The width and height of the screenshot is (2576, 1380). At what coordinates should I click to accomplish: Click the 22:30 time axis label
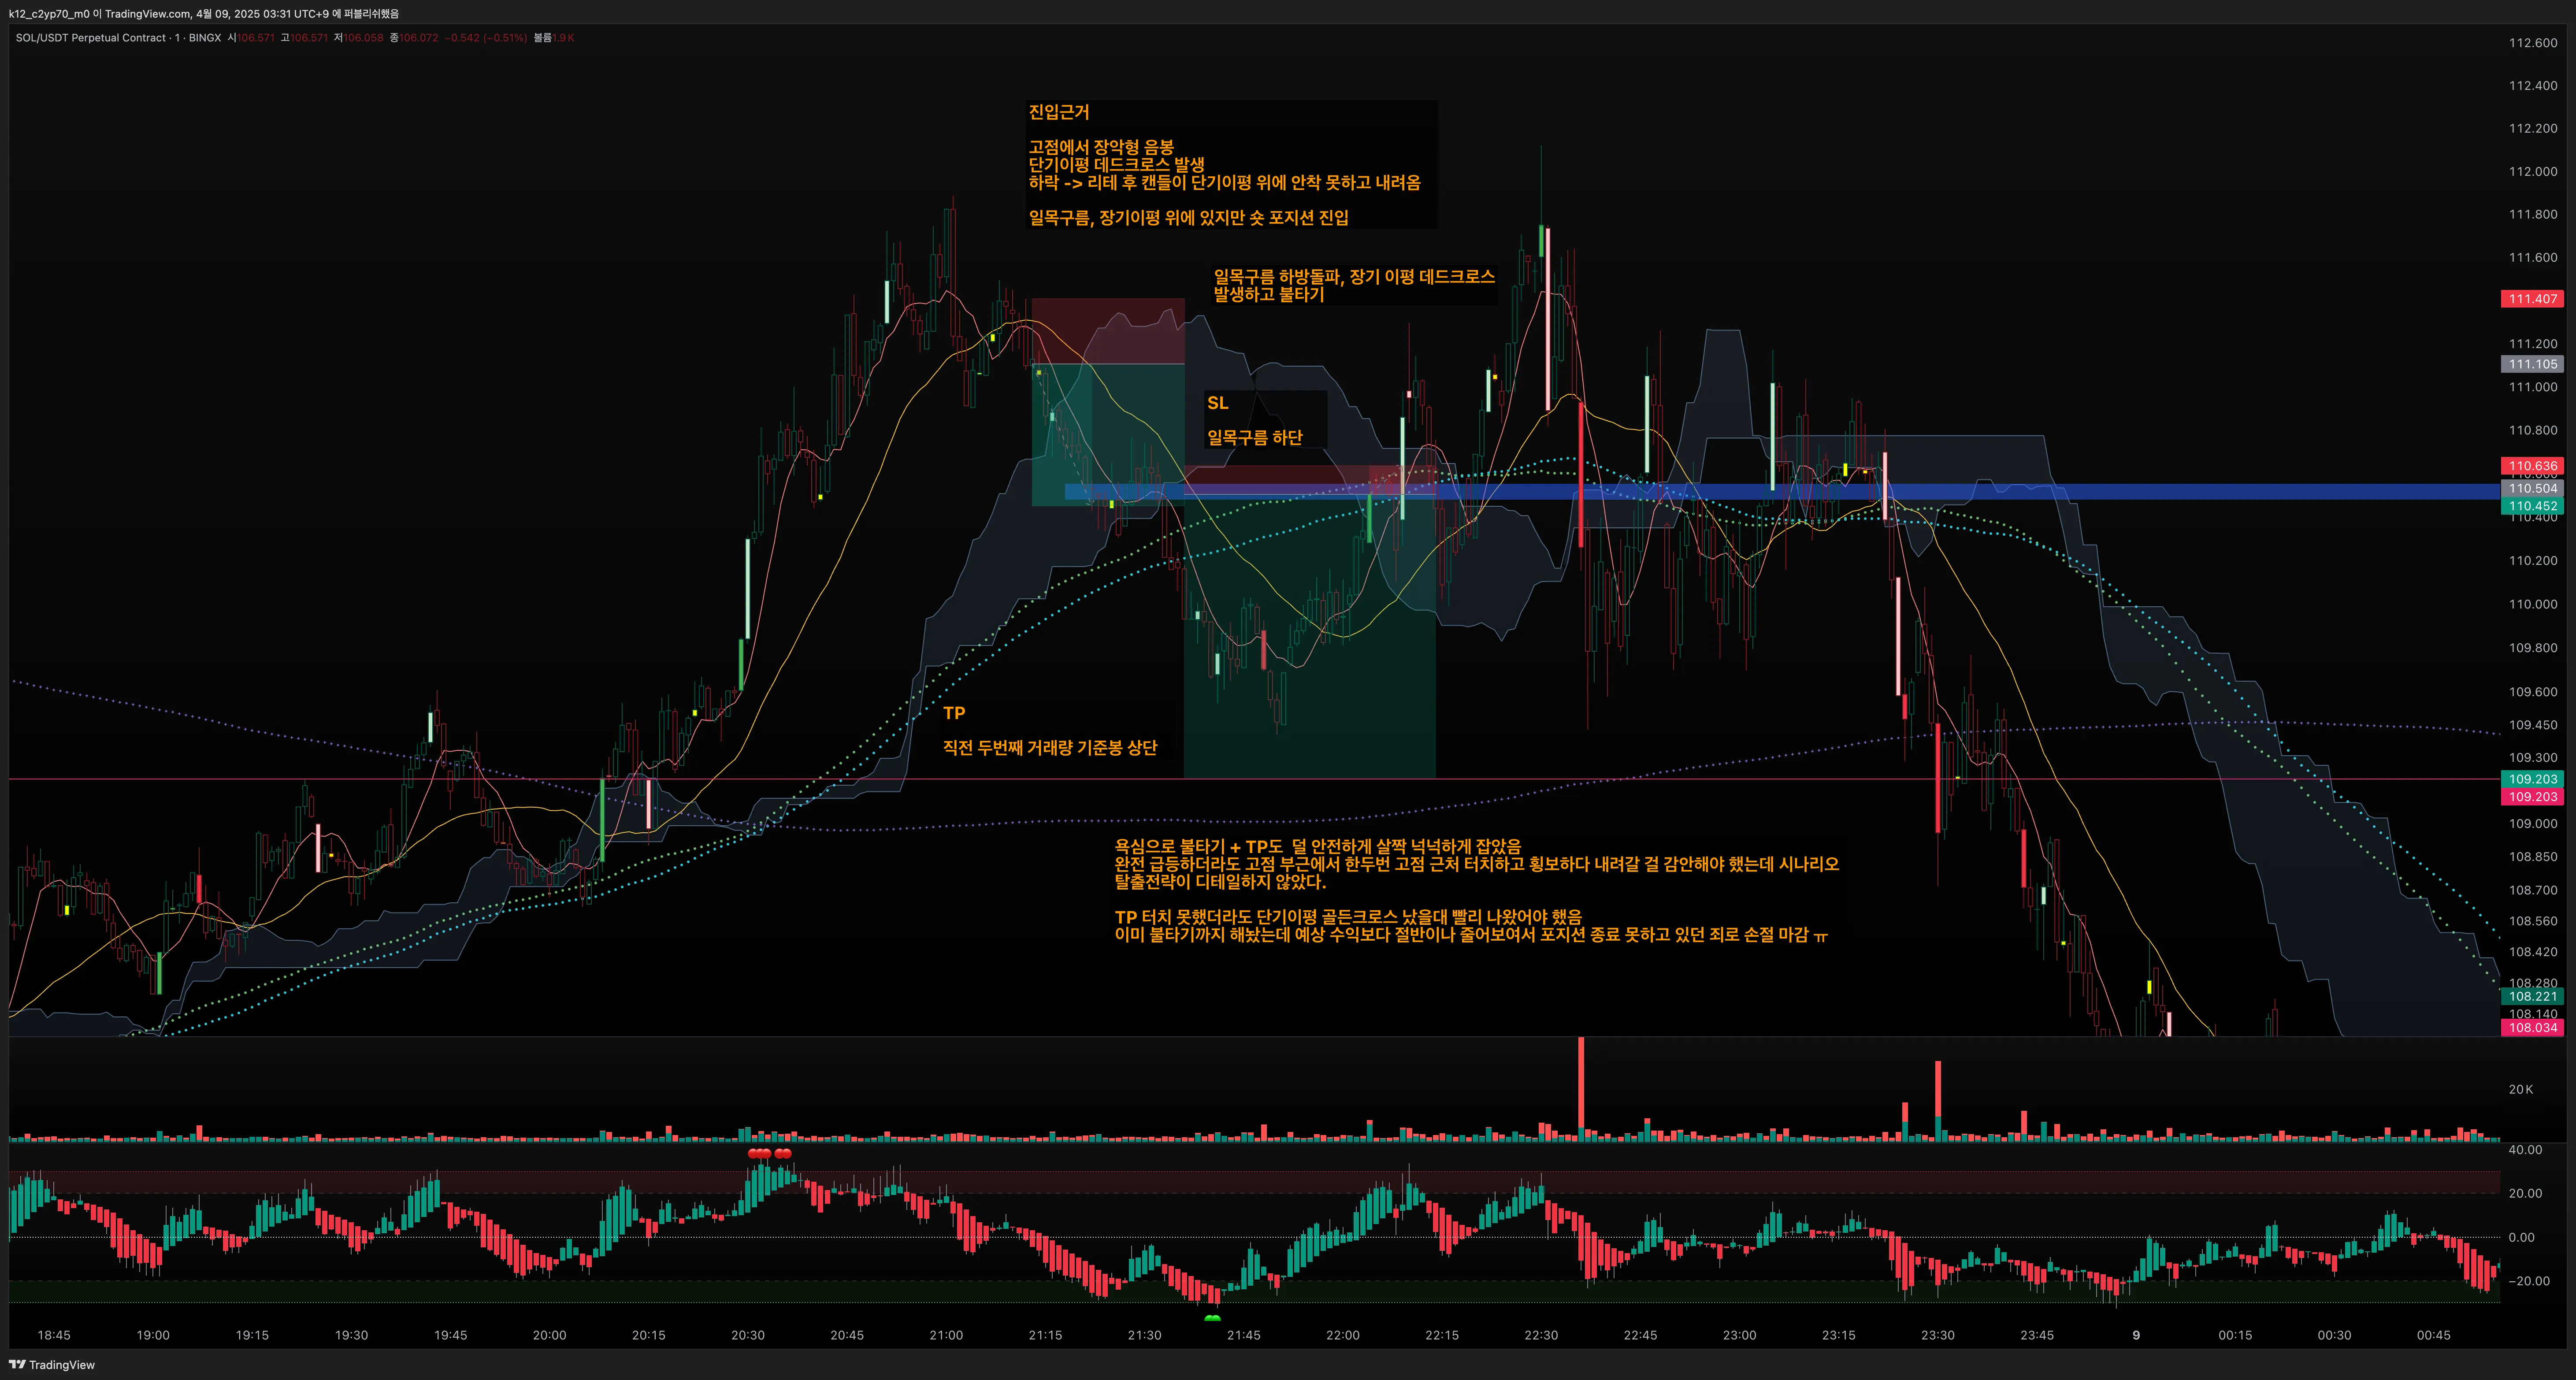1541,1335
